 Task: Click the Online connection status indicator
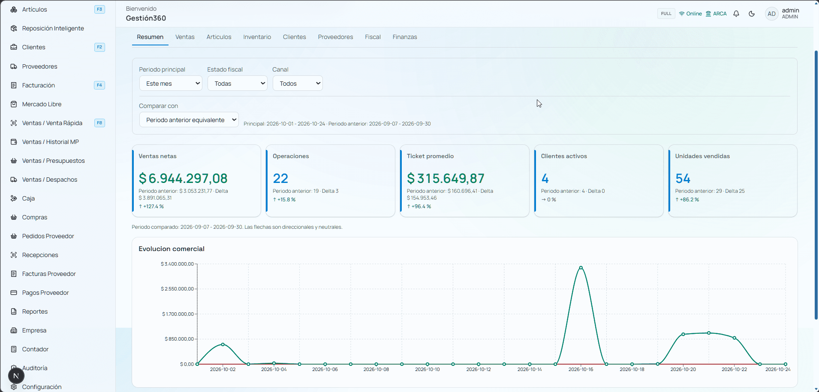[x=690, y=14]
